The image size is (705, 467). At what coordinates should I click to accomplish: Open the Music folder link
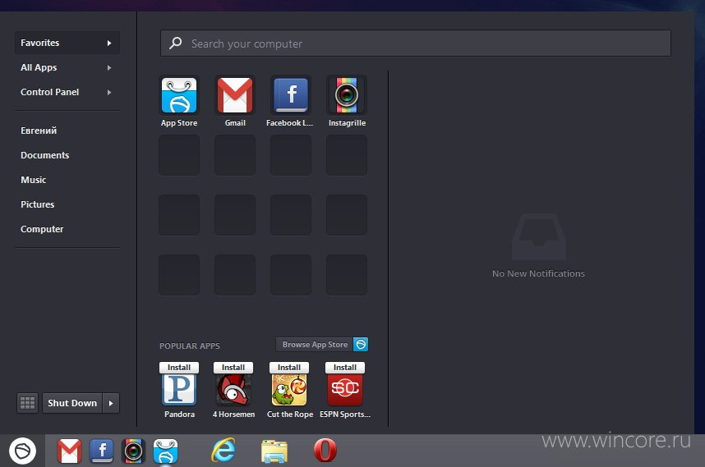click(x=33, y=180)
